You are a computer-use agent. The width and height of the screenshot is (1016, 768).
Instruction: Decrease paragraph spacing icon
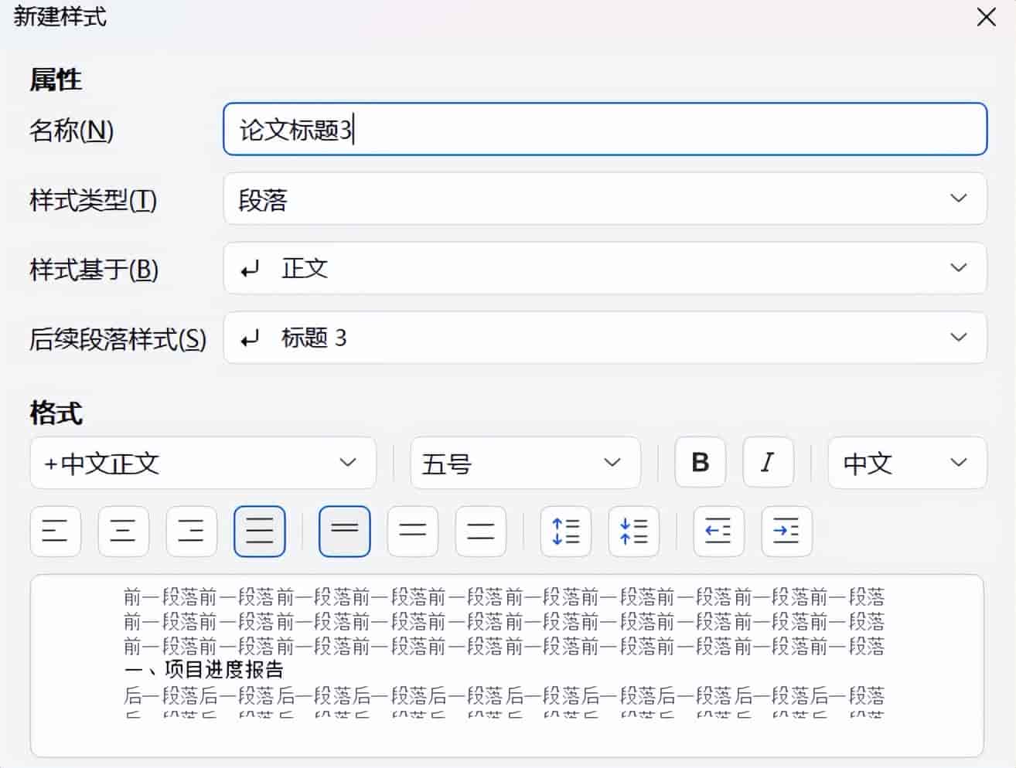point(634,532)
